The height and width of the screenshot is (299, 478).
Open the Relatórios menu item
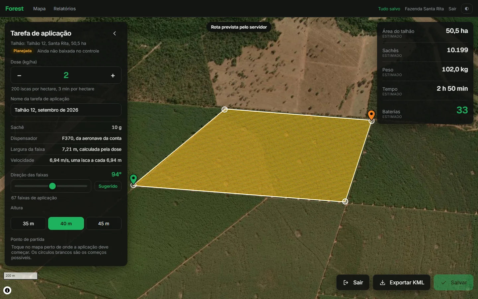(x=65, y=9)
